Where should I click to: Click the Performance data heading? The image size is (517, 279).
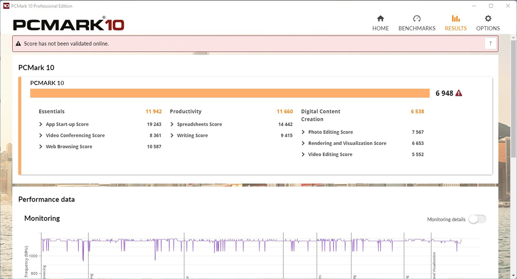point(47,199)
